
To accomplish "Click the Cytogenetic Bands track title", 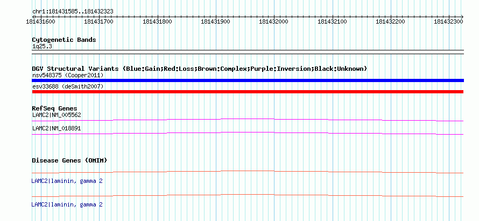I will [64, 40].
